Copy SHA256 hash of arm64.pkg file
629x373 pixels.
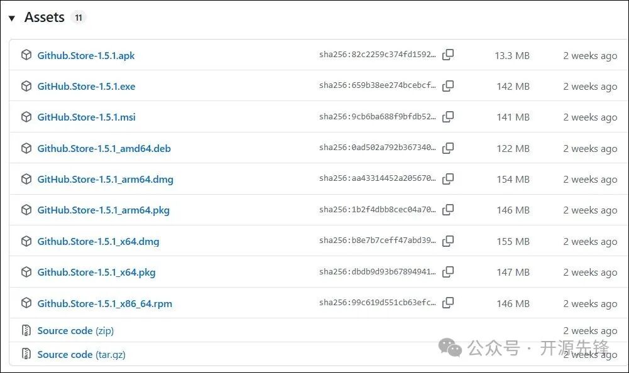click(448, 210)
